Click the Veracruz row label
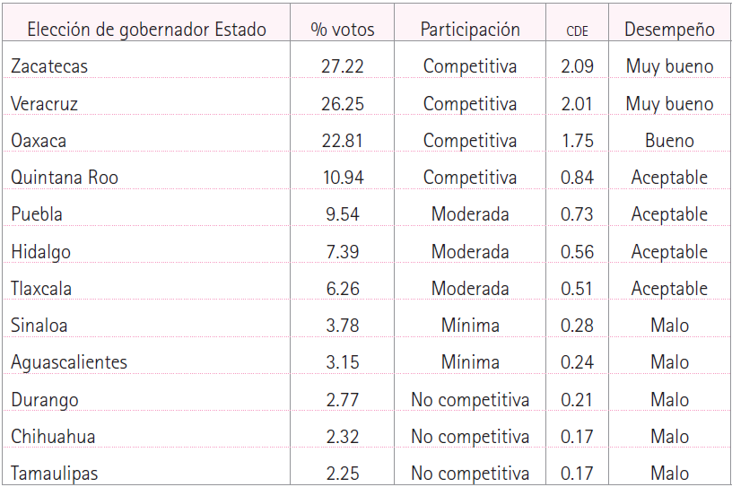Image resolution: width=732 pixels, height=487 pixels. click(45, 104)
